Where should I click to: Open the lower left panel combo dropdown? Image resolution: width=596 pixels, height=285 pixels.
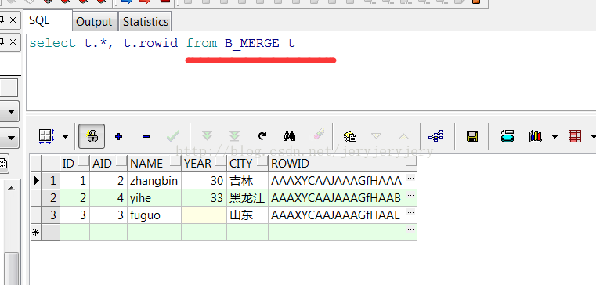pos(12,138)
